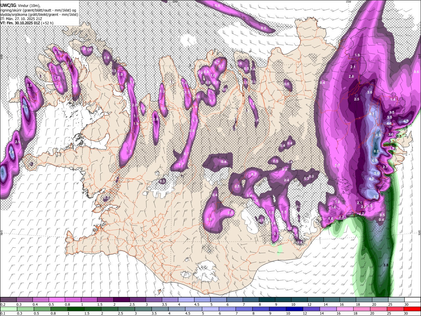421x316 pixels.
Task: Click the 4.9 value near the eastern fjords
Action: point(406,121)
